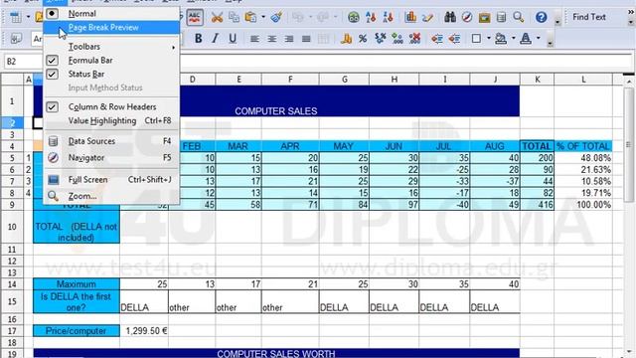Open Find & Replace binoculars icon
The width and height of the screenshot is (636, 358).
[450, 17]
